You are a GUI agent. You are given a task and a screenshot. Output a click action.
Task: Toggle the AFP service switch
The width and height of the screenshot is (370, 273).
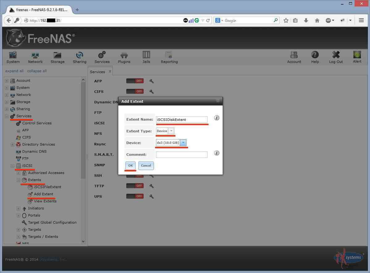pos(135,81)
